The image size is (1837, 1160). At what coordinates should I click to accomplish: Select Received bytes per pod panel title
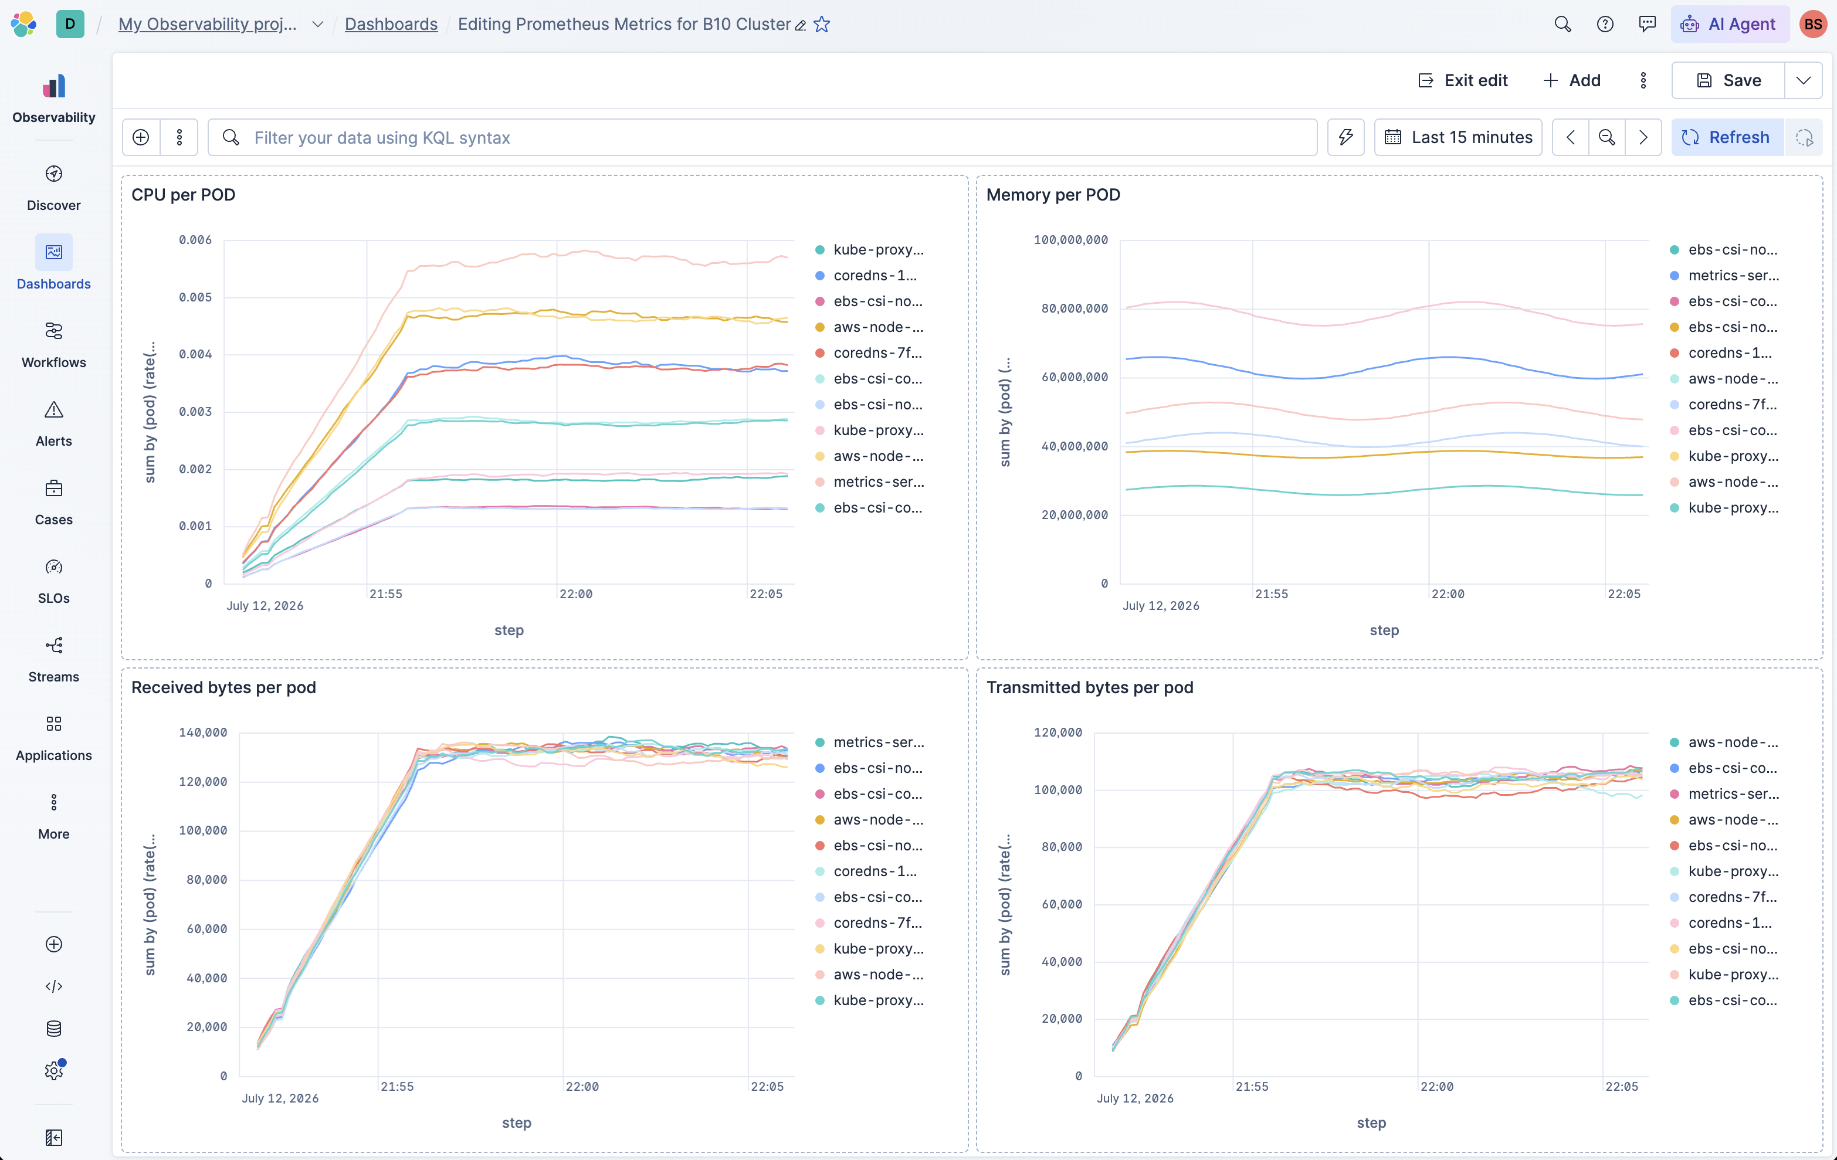tap(223, 687)
